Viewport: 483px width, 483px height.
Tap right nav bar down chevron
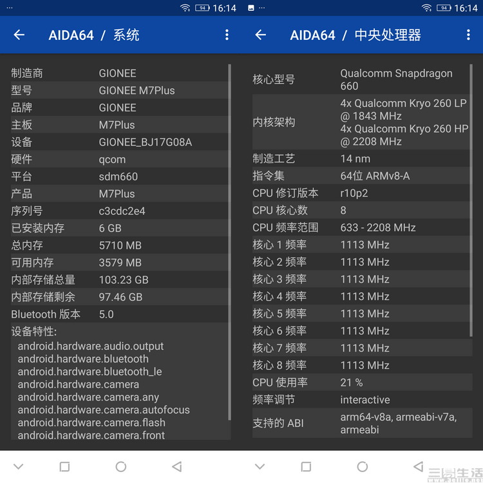pyautogui.click(x=260, y=466)
